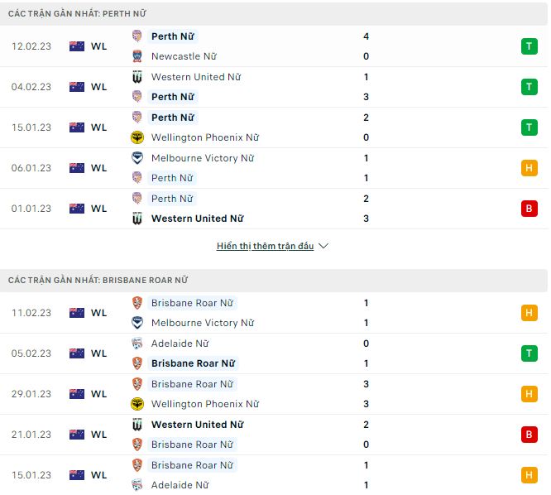The height and width of the screenshot is (495, 551).
Task: Click Wellington Phoenix crest in 29.01.23 match
Action: point(137,404)
